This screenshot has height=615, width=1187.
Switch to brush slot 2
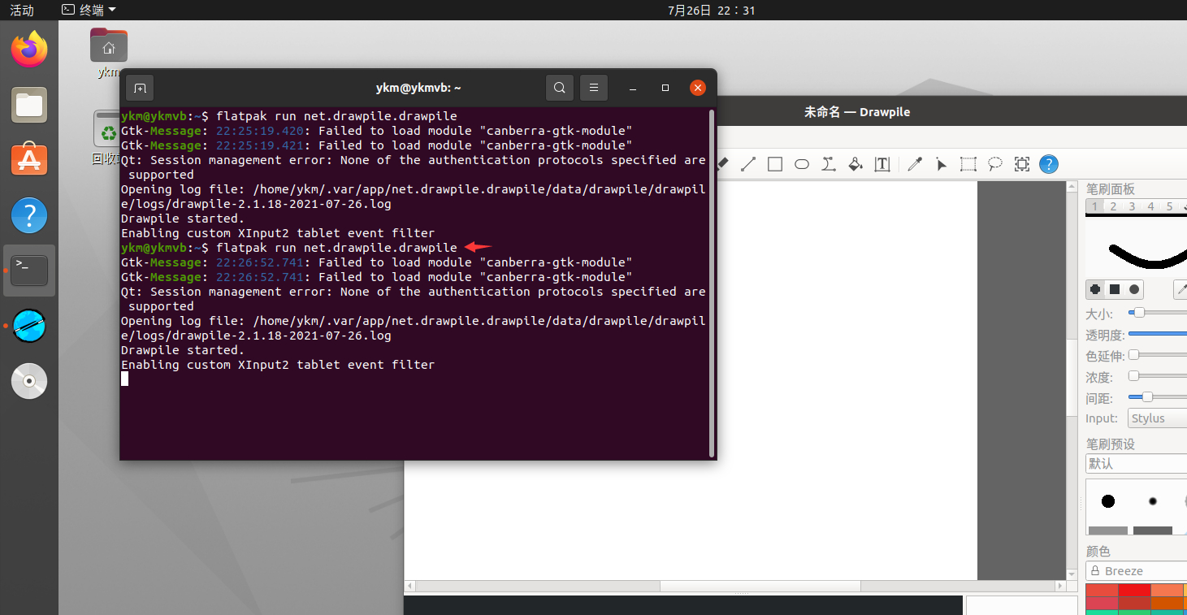1113,206
